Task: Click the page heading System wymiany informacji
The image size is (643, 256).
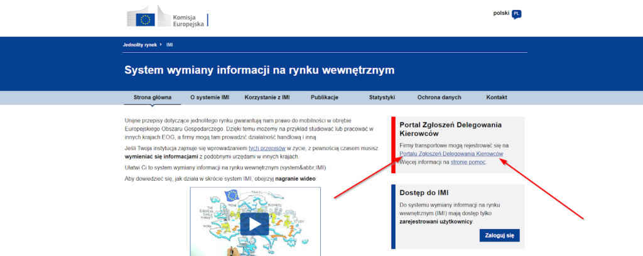Action: pos(259,70)
